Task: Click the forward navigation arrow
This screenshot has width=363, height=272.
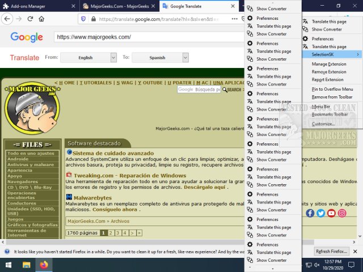Action: 19,19
